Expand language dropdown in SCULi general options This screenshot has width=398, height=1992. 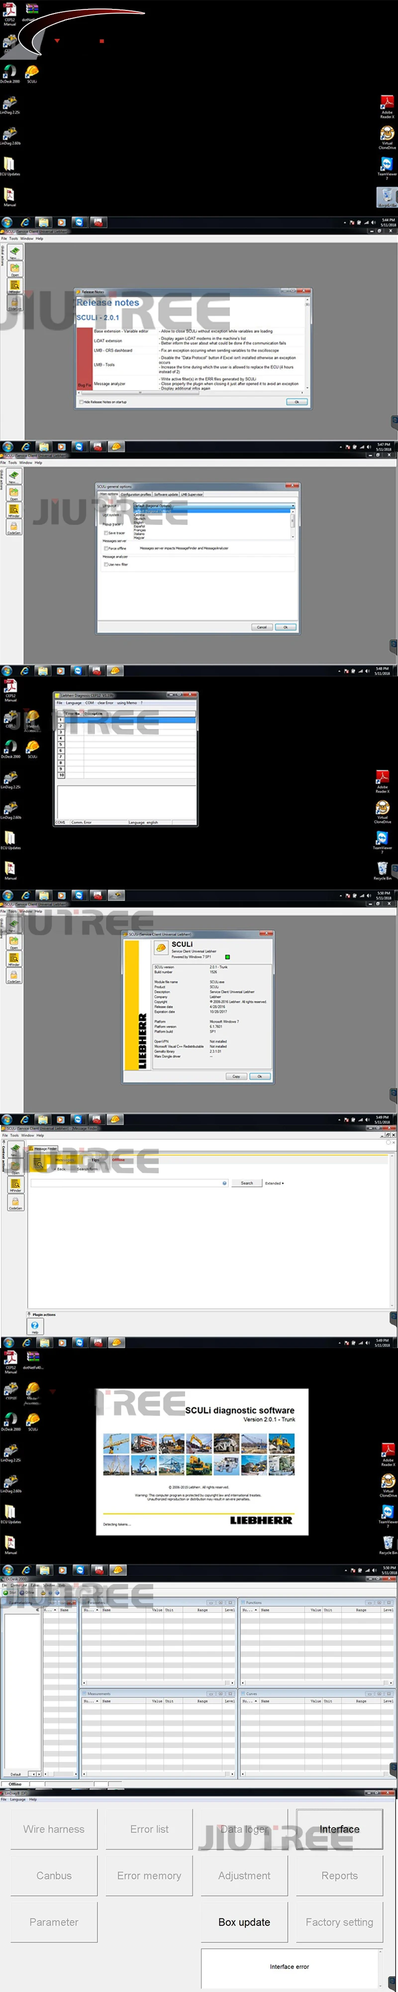click(x=292, y=506)
